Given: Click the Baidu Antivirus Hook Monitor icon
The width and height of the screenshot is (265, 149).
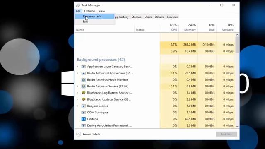Looking at the screenshot, I should pyautogui.click(x=84, y=80).
